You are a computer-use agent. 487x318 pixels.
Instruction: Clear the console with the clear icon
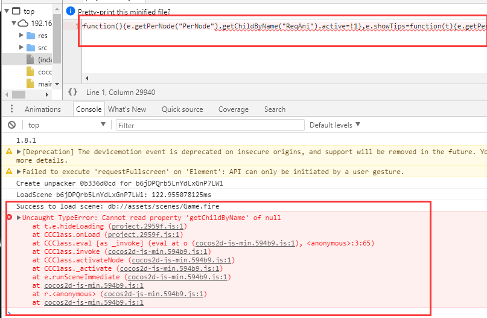[x=12, y=125]
